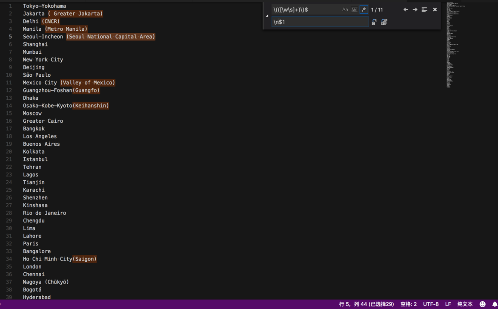
Task: Click highlighted match (CNCR)
Action: 51,21
